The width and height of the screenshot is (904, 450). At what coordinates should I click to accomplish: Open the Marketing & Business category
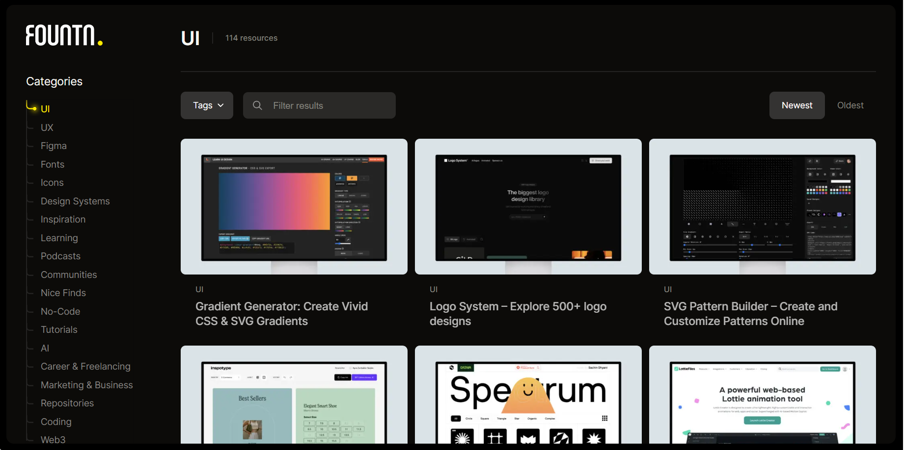(87, 385)
